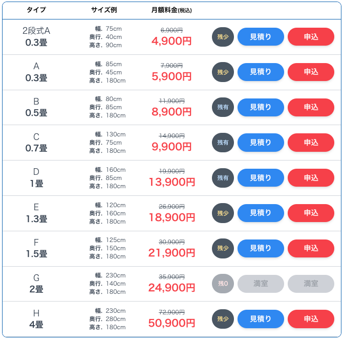This screenshot has width=344, height=340.
Task: Click 残少 badge in type H row
Action: click(x=223, y=318)
